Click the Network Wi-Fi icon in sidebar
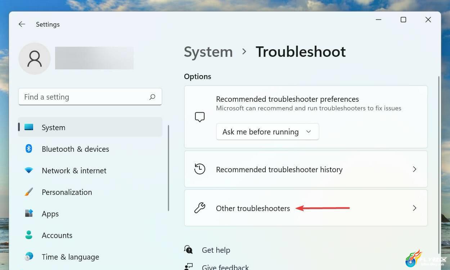This screenshot has height=270, width=450. coord(29,170)
